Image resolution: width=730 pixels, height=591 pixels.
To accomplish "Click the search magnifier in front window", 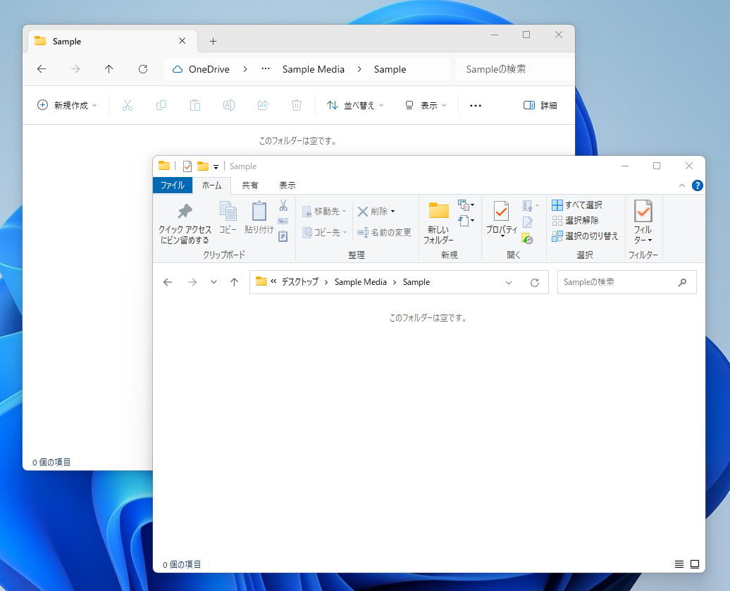I will (x=683, y=282).
